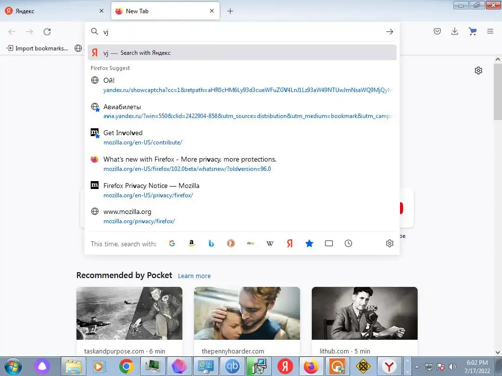The width and height of the screenshot is (502, 376).
Task: Open the Авиабилеты bookmark suggestion
Action: [242, 111]
